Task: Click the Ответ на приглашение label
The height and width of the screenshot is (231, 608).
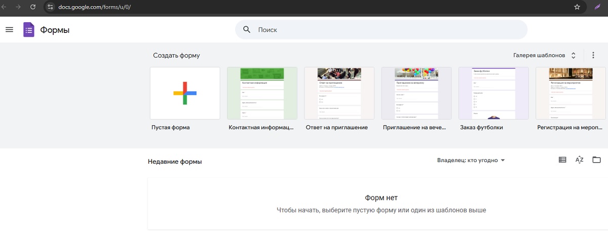Action: [x=337, y=128]
